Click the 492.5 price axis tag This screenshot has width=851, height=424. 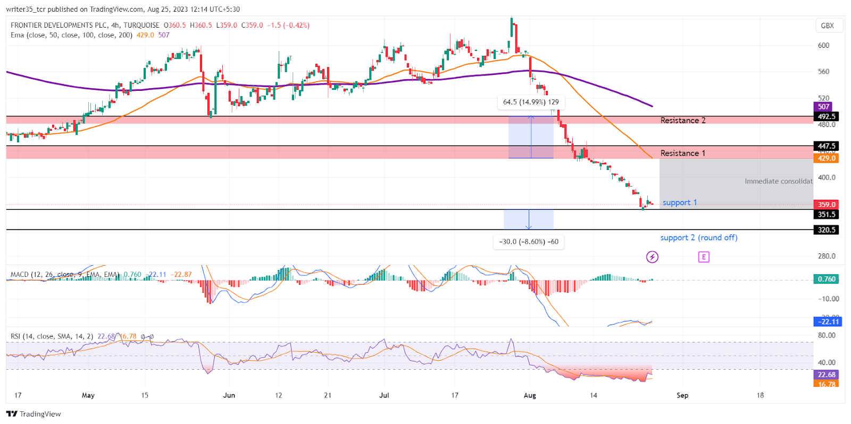[827, 116]
